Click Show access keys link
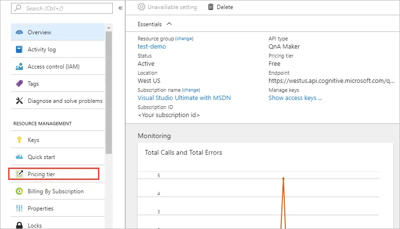Viewport: 400px width, 229px height. point(295,98)
